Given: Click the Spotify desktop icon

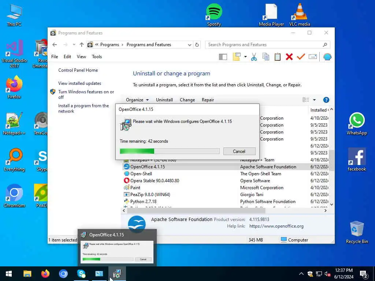Looking at the screenshot, I should tap(214, 15).
